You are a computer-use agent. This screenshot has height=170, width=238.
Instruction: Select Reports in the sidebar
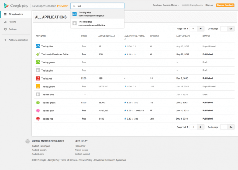pos(13,22)
